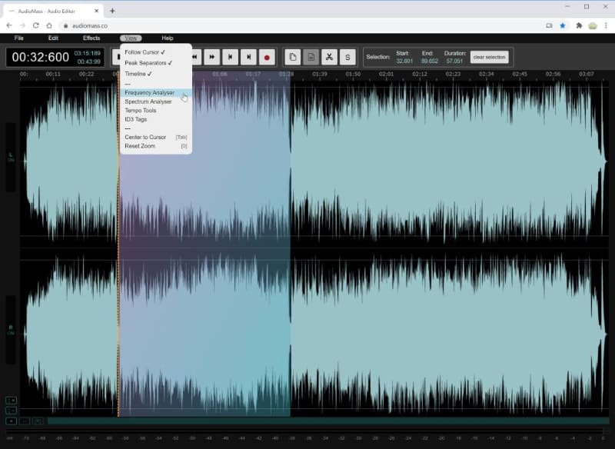Start recording with the red record button
The image size is (615, 449).
point(267,57)
